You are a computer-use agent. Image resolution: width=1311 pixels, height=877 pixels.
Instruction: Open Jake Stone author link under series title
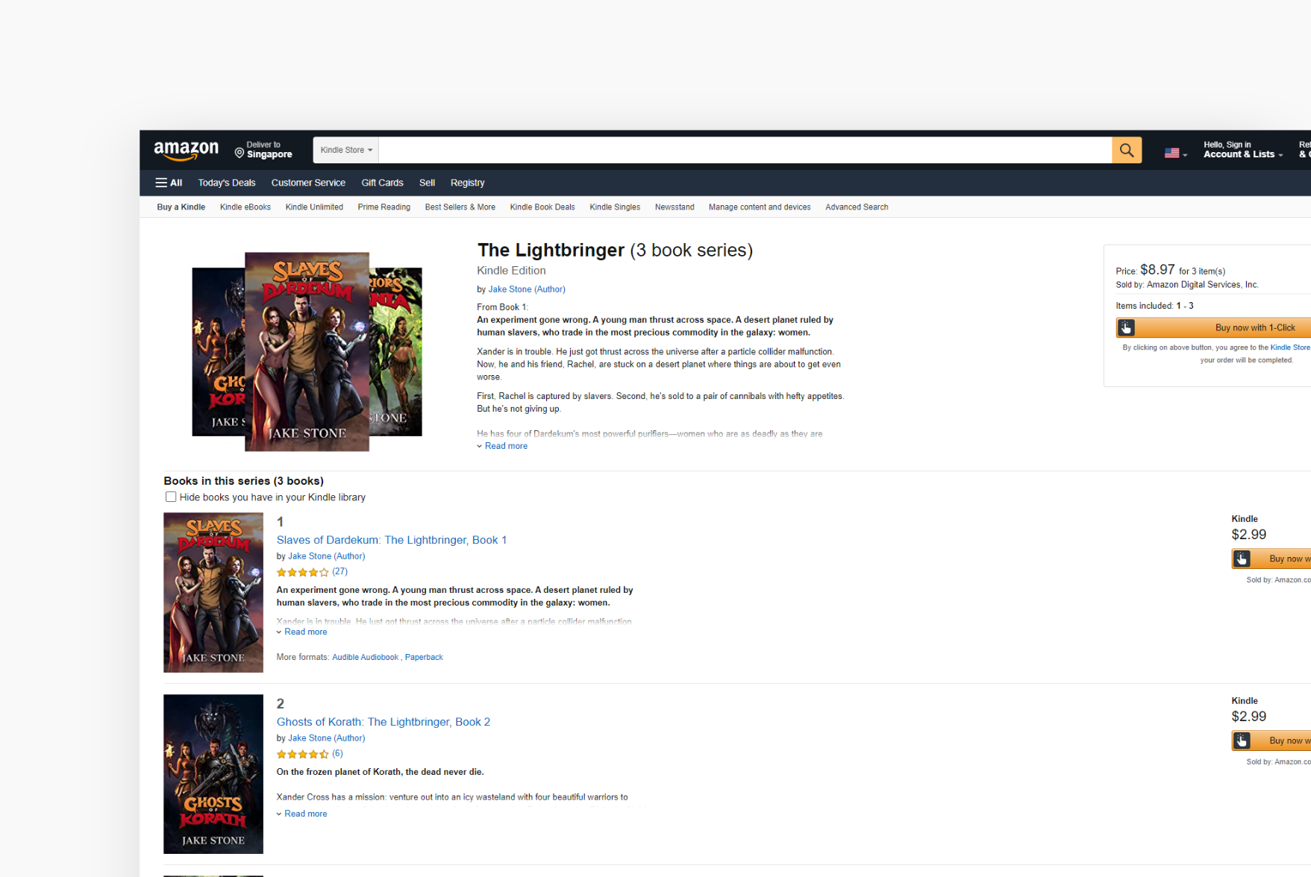pyautogui.click(x=526, y=289)
